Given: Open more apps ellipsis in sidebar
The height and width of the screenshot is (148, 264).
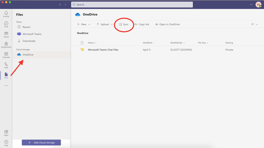Looking at the screenshot, I should (6, 86).
